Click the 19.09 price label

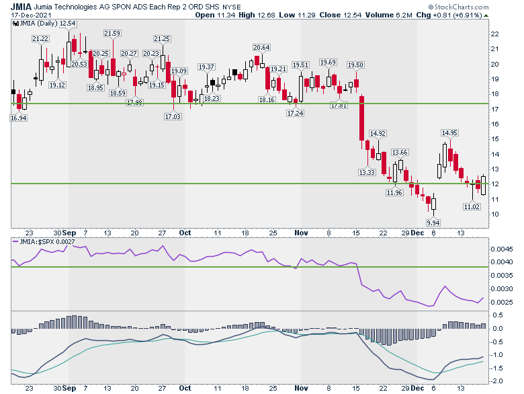pyautogui.click(x=179, y=71)
